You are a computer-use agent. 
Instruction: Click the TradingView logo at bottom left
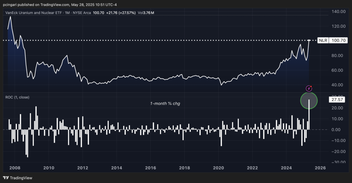pyautogui.click(x=18, y=178)
